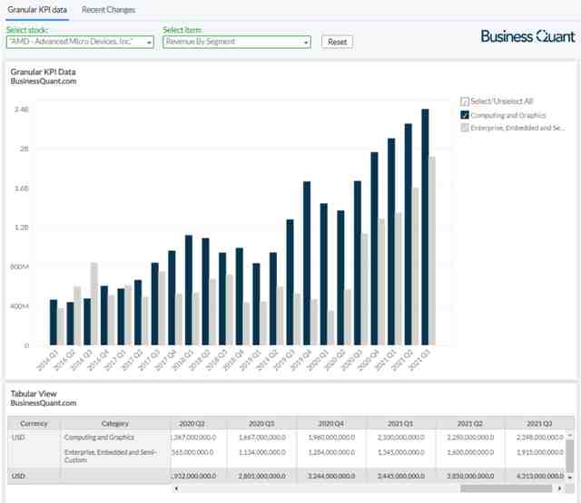Screen dimensions: 581x503
Task: Toggle the Computing and Graphics checkbox
Action: click(x=465, y=115)
